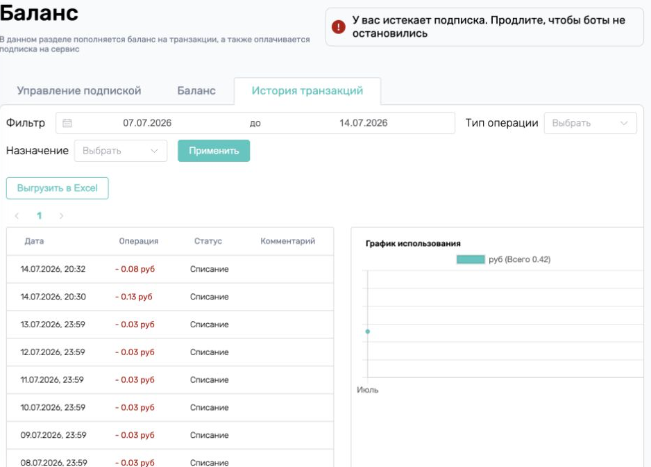Click the Операция column header

coord(139,241)
